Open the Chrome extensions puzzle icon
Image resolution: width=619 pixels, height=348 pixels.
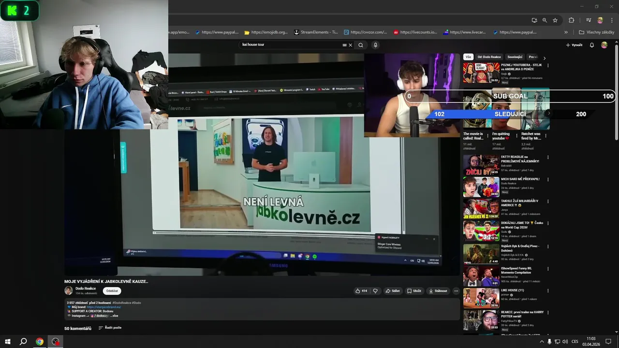pos(571,20)
